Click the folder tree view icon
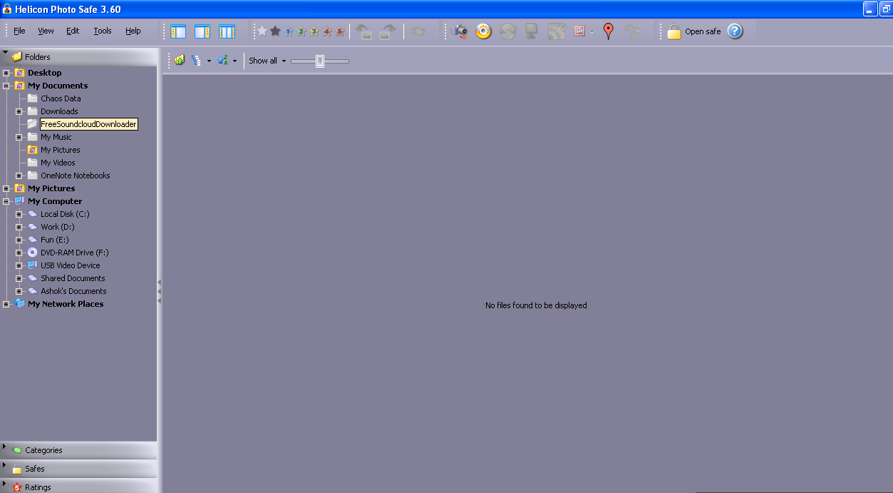 196,61
